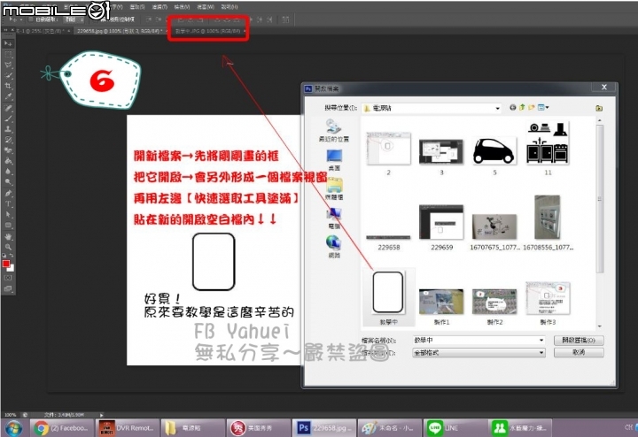Go up one folder level
The image size is (638, 437).
tap(522, 108)
